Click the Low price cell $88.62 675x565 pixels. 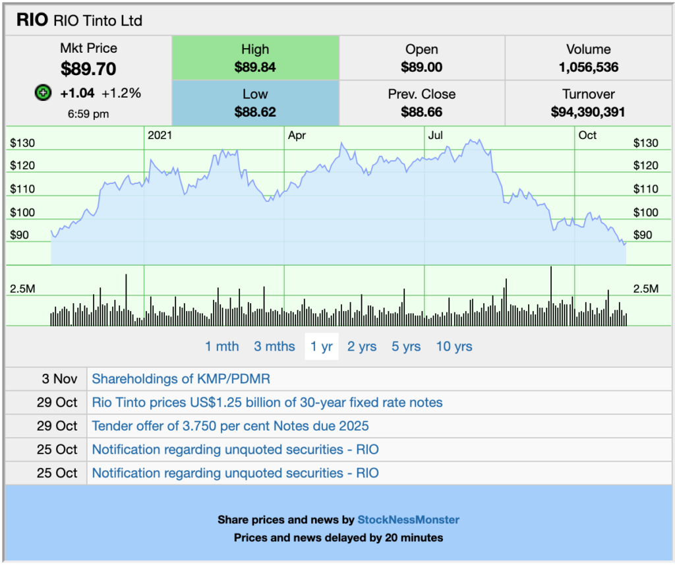(x=255, y=103)
